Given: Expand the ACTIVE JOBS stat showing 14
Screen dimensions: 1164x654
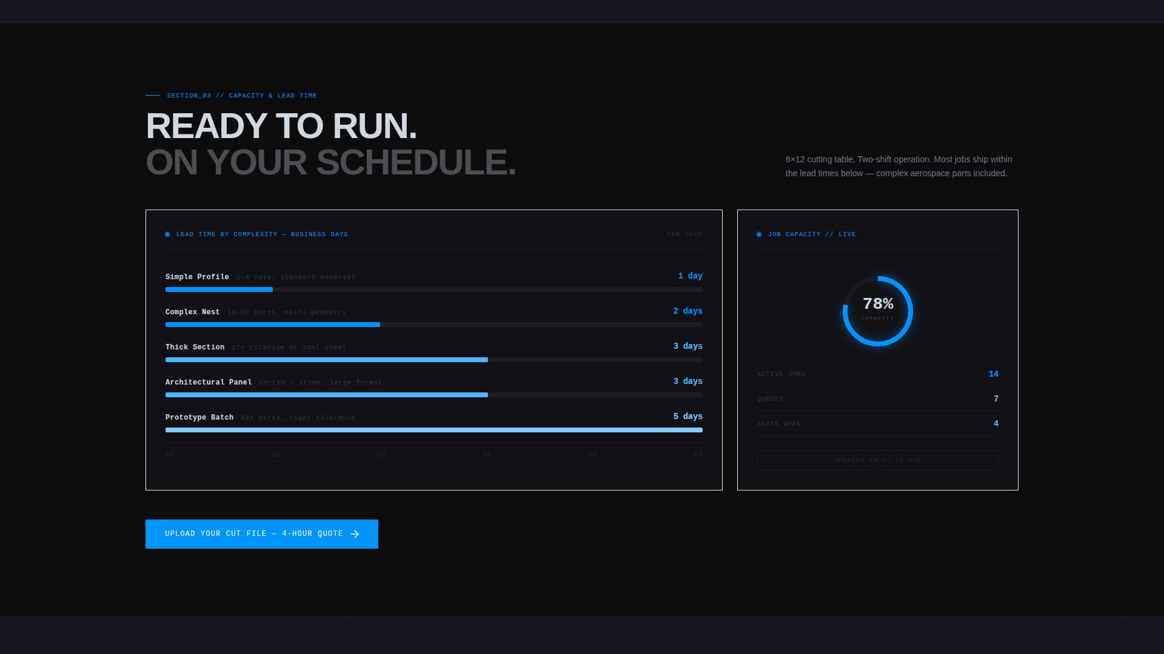Looking at the screenshot, I should (877, 374).
